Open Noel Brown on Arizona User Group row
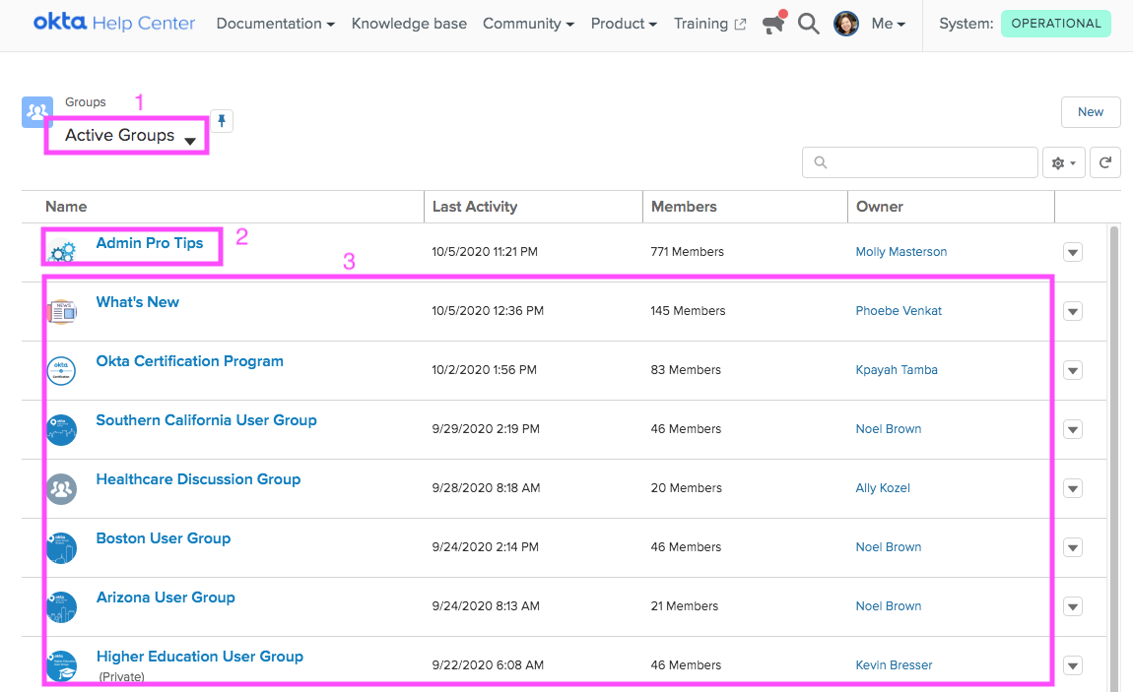 889,606
